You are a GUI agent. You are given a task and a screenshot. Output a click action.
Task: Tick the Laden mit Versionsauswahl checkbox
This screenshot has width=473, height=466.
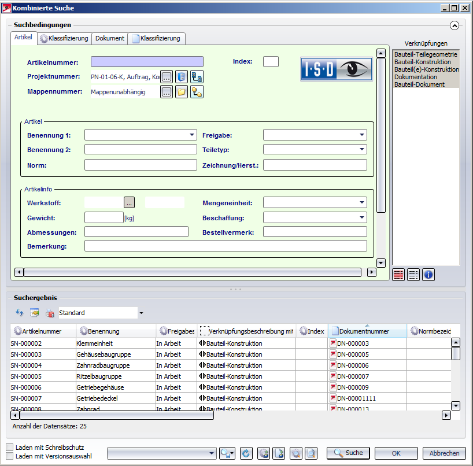point(10,456)
